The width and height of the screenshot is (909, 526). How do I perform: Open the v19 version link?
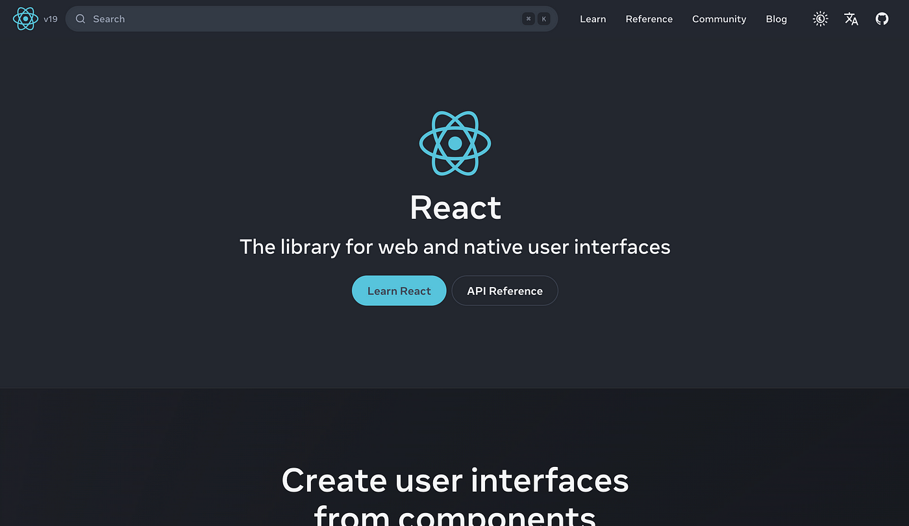tap(51, 19)
